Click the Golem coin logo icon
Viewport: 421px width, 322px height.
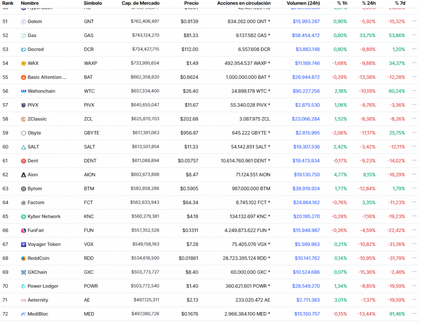click(23, 22)
